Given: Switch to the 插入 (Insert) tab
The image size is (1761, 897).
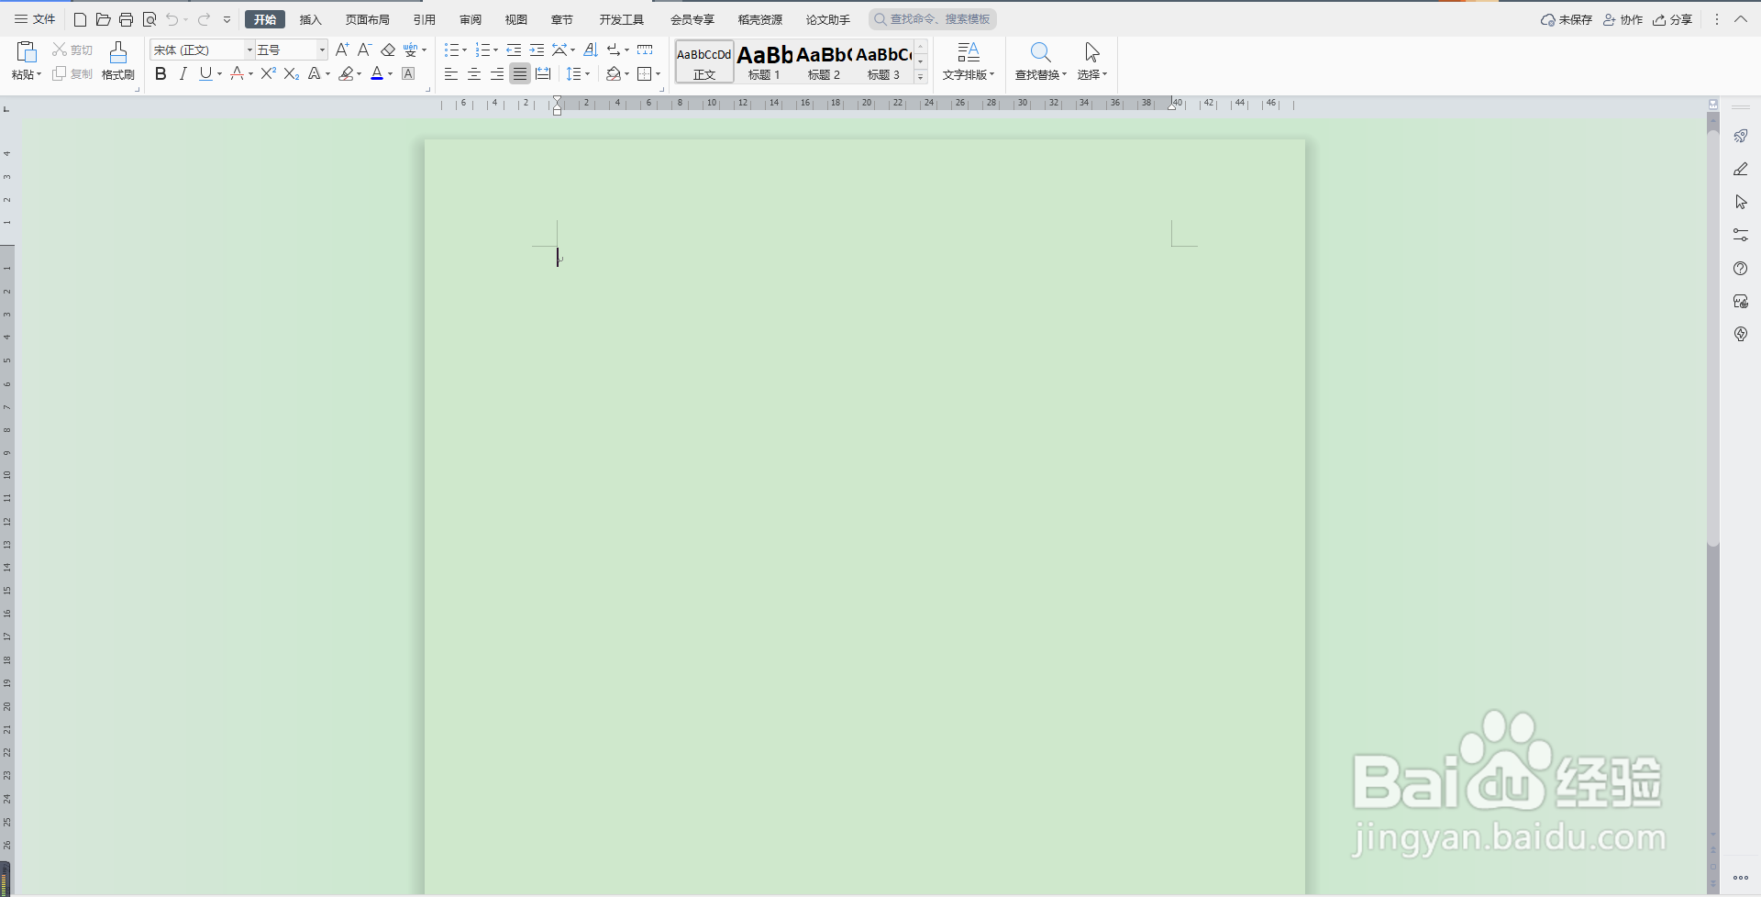Looking at the screenshot, I should tap(311, 19).
